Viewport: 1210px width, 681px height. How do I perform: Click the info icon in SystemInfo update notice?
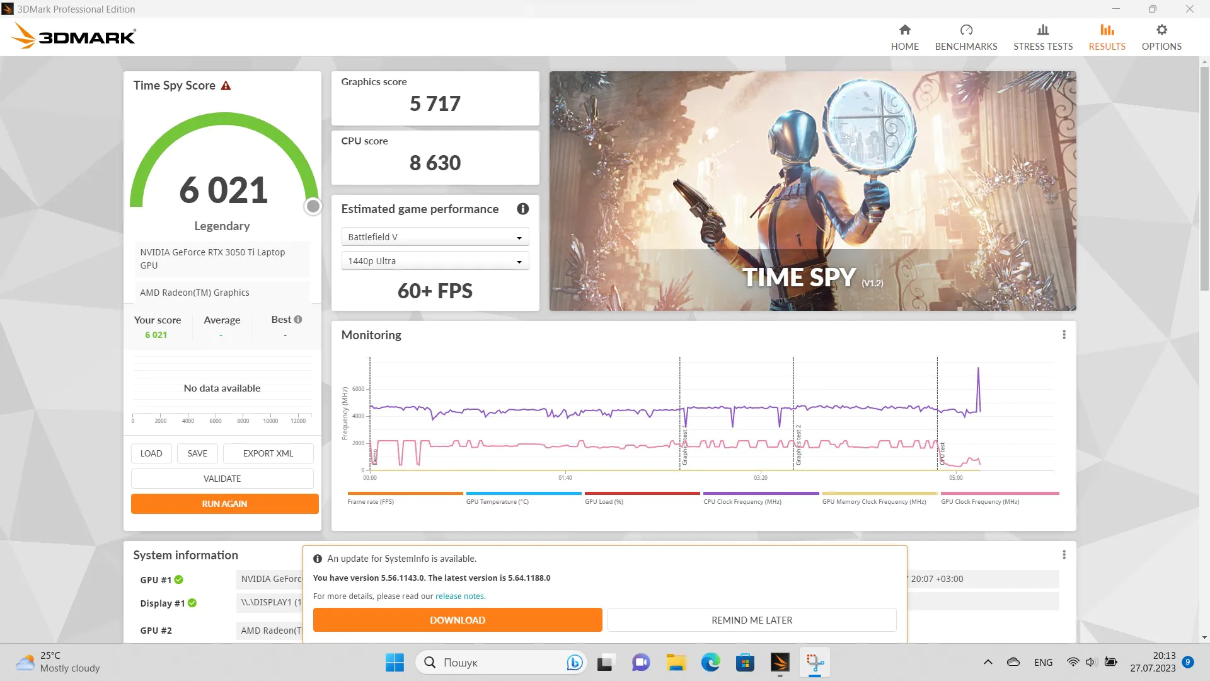(x=318, y=559)
